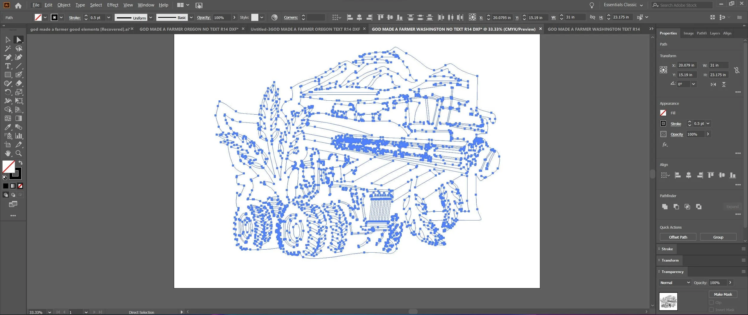Select the Rotate tool
The height and width of the screenshot is (315, 748).
(x=8, y=92)
